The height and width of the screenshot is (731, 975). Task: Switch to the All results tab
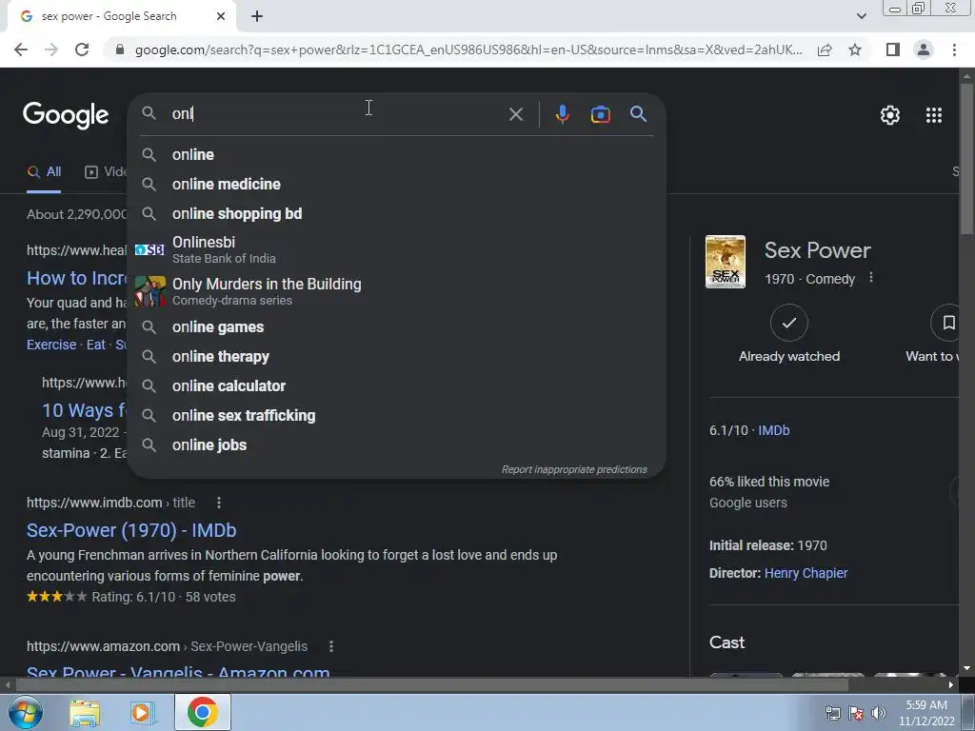tap(44, 172)
